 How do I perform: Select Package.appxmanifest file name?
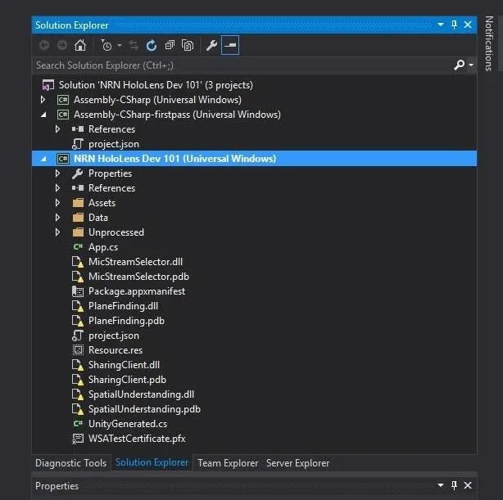[x=137, y=291]
